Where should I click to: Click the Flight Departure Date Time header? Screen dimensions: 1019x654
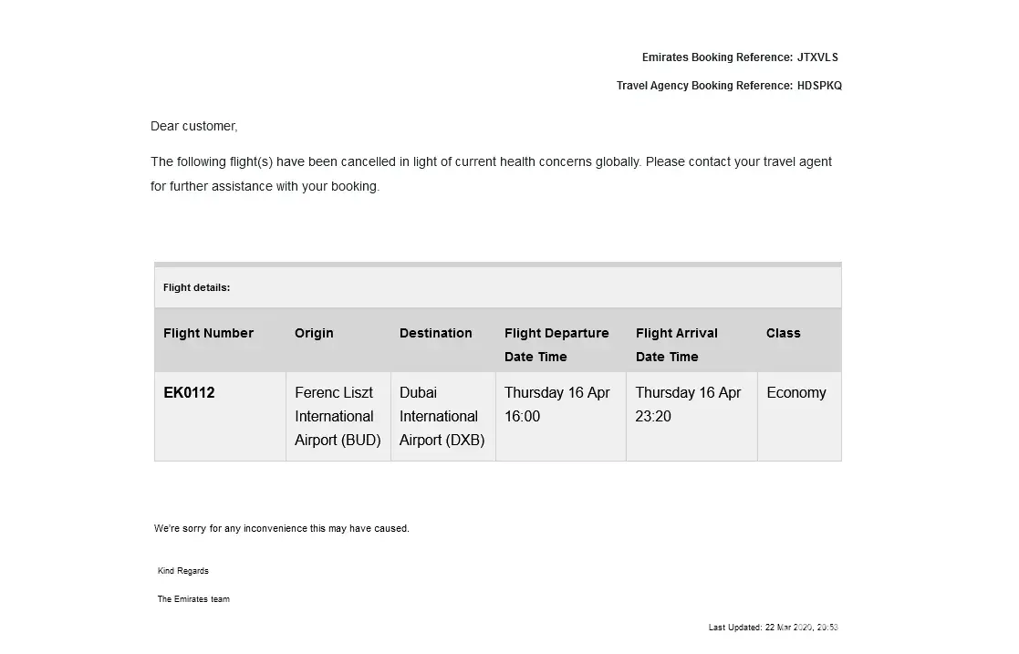556,344
